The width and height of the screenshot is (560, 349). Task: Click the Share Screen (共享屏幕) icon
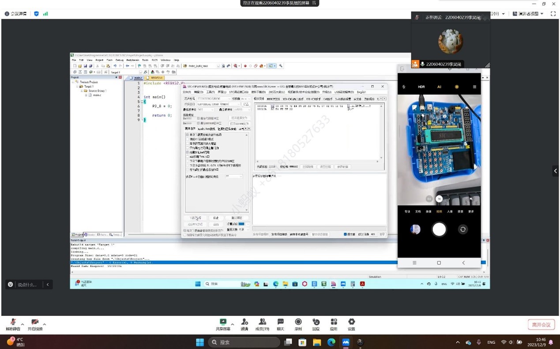point(223,322)
